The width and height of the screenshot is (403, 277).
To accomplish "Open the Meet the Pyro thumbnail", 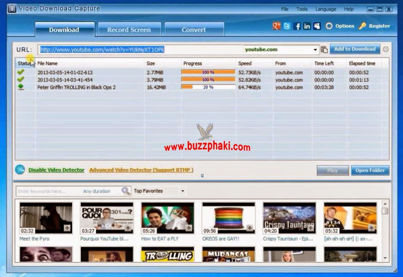I will pos(46,218).
